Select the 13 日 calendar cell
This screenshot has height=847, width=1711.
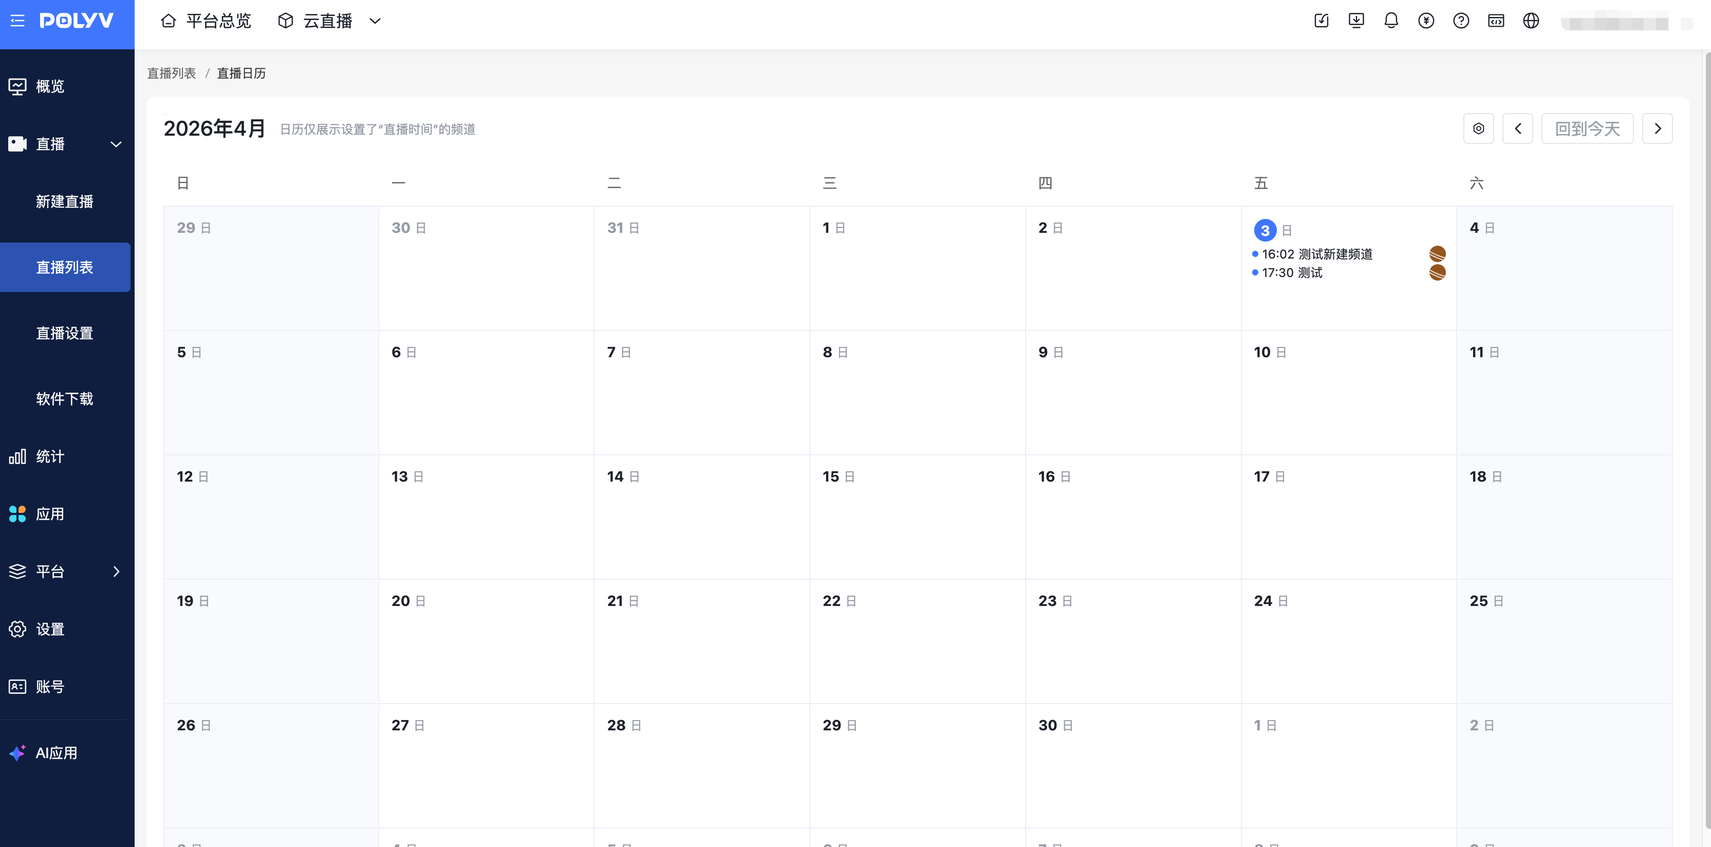click(486, 517)
